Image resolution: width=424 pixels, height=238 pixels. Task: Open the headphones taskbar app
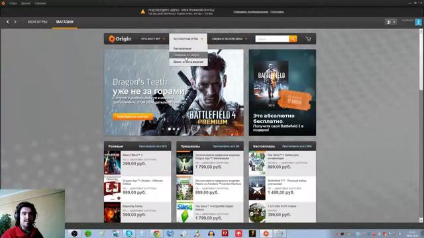(211, 233)
